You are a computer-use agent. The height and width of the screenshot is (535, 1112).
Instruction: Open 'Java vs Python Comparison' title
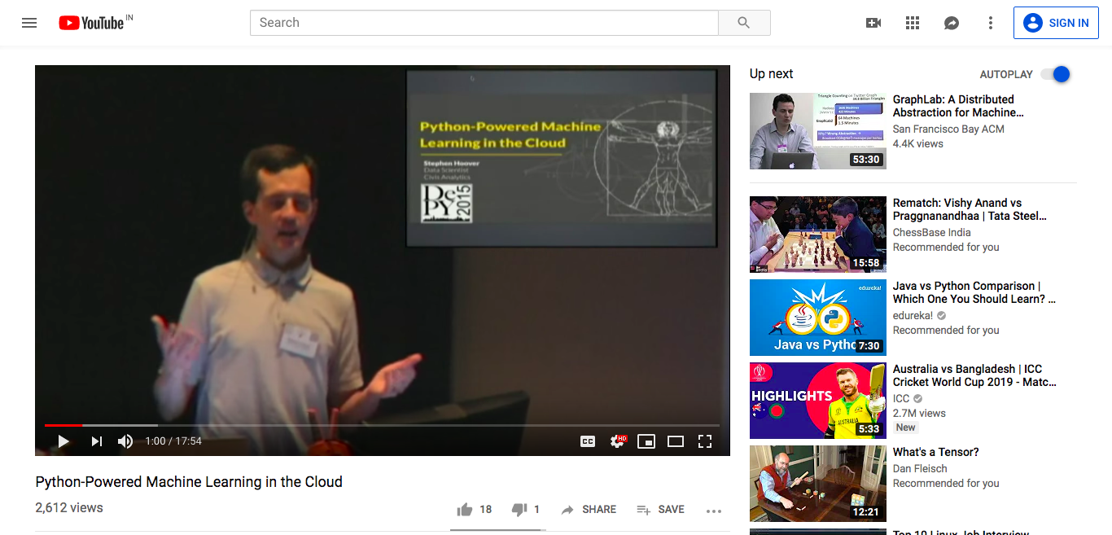point(974,292)
